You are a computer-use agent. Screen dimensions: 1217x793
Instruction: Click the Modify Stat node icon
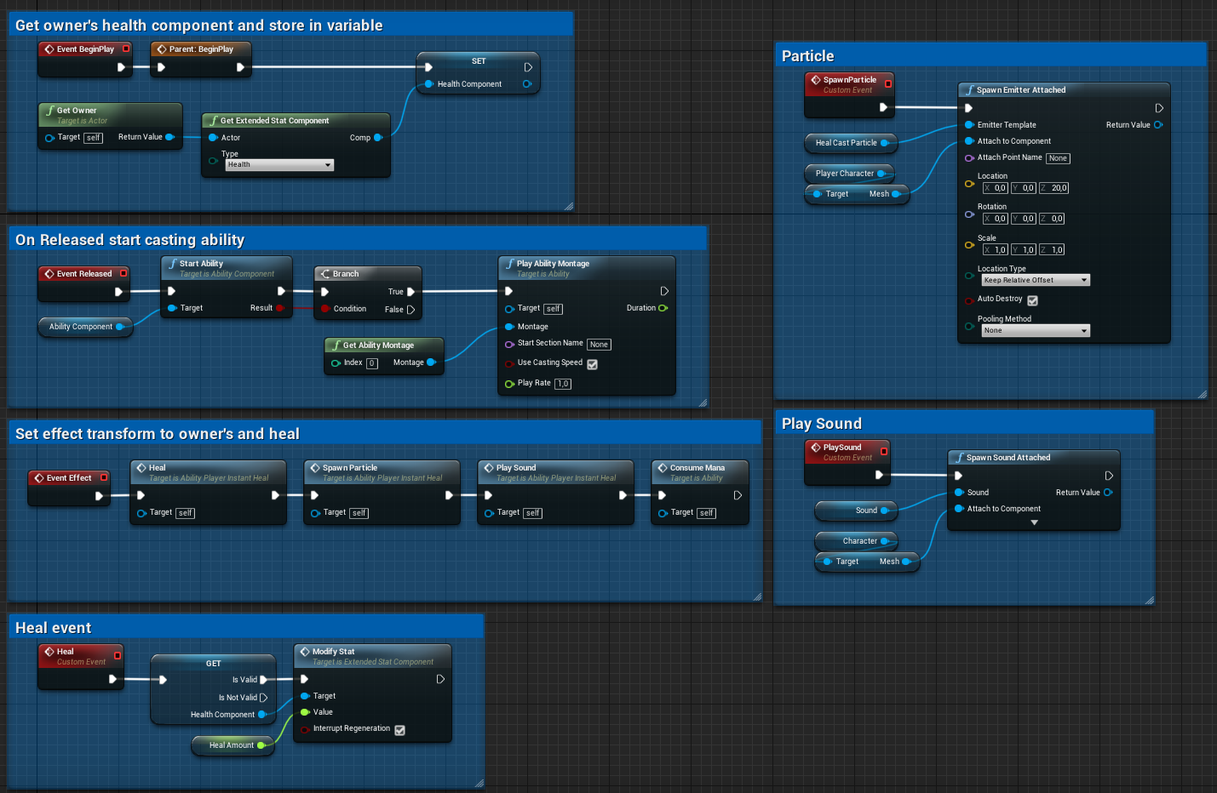pos(305,652)
